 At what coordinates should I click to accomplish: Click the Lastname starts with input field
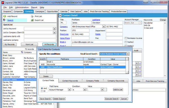(40, 36)
